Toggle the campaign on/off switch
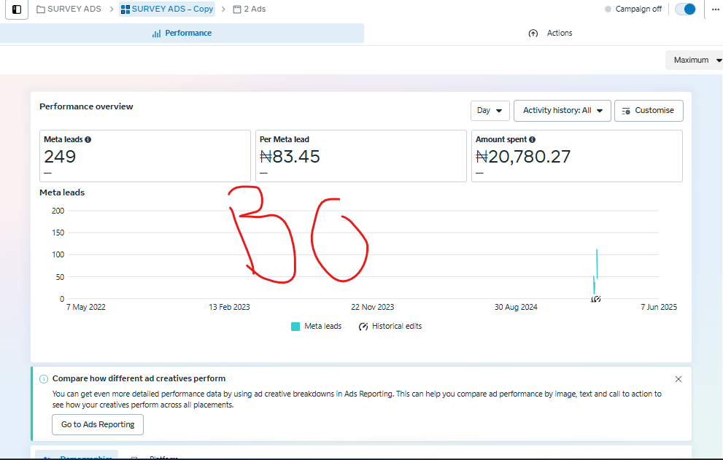This screenshot has height=460, width=723. (x=685, y=9)
